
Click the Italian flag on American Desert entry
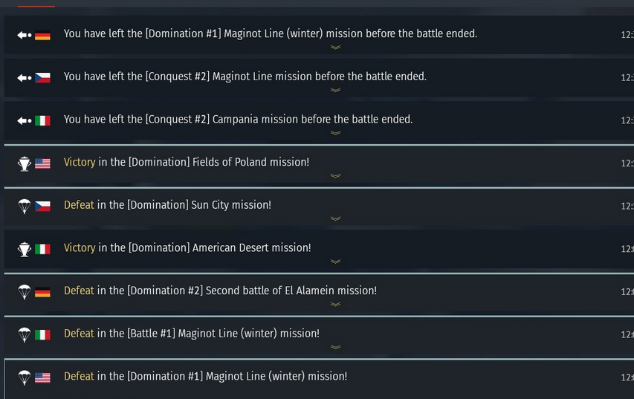click(x=42, y=249)
